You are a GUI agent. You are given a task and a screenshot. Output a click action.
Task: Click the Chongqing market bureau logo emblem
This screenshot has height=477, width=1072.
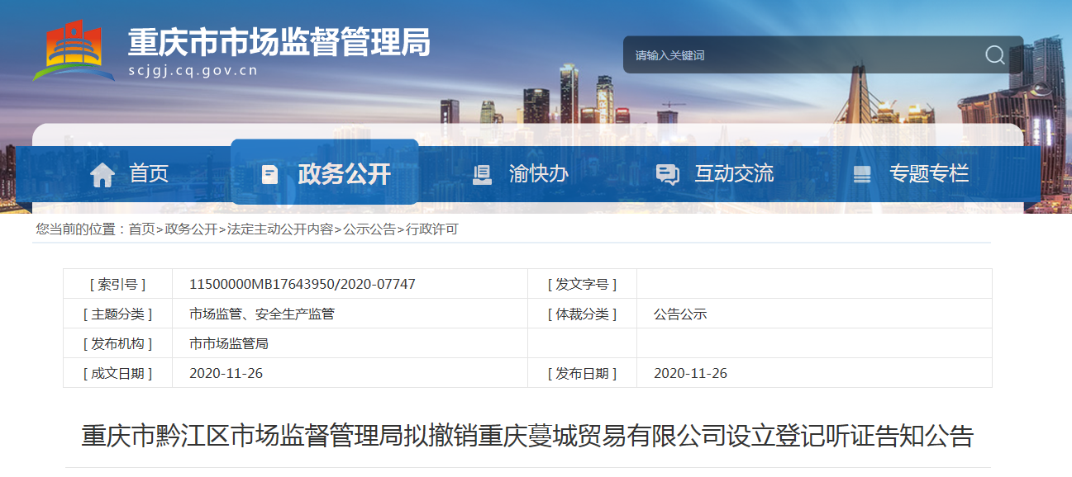[x=74, y=50]
